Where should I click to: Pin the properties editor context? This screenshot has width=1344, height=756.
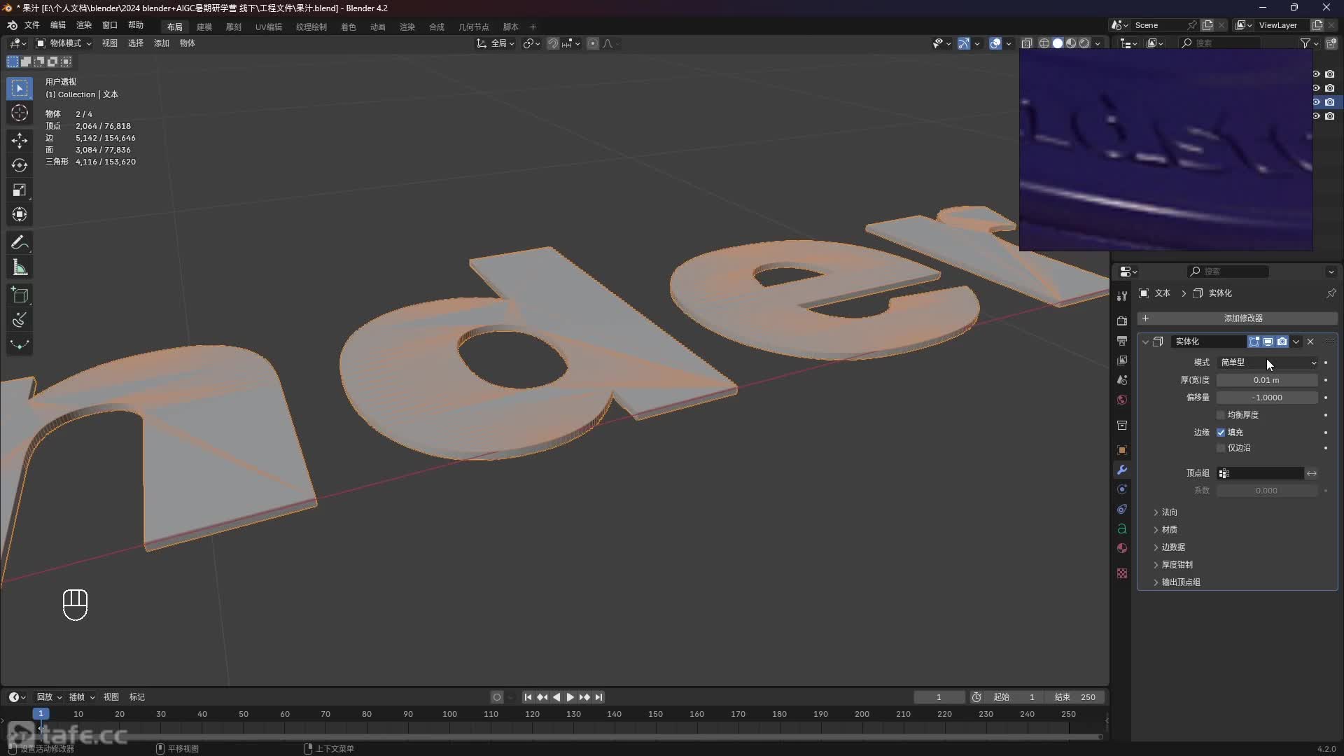(x=1331, y=293)
